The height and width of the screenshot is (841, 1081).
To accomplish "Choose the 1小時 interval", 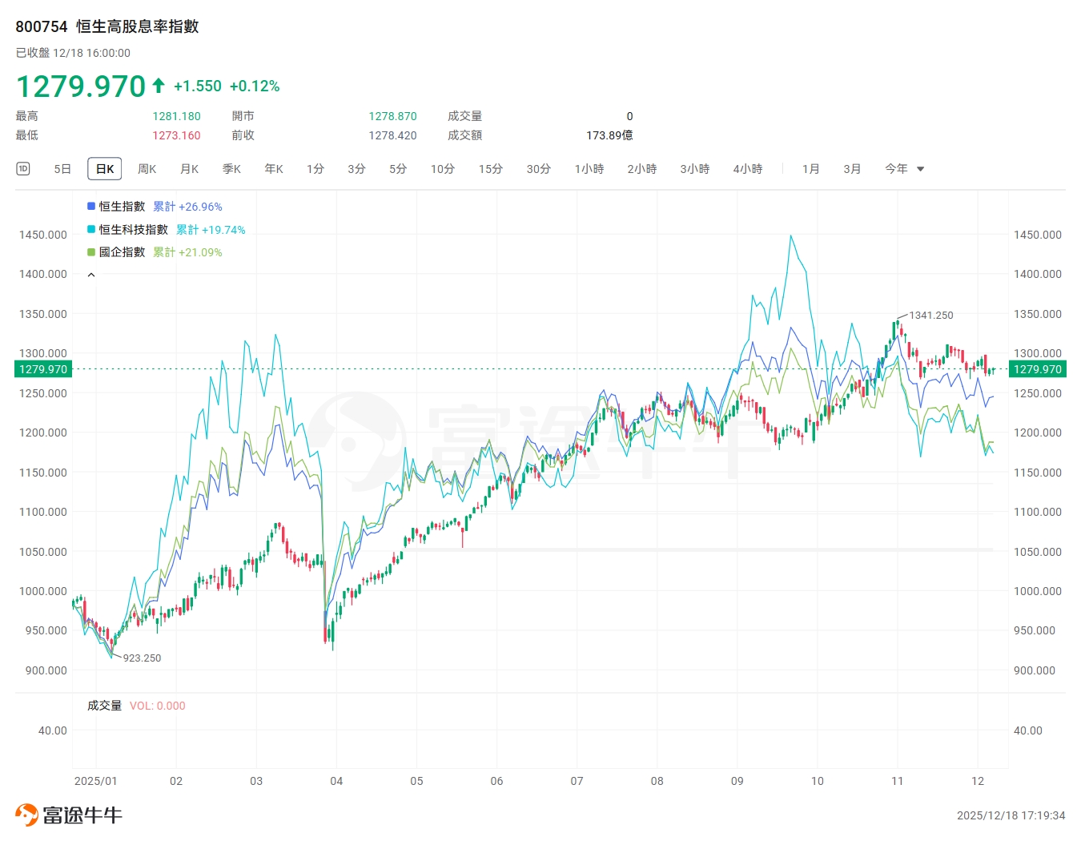I will (x=589, y=169).
